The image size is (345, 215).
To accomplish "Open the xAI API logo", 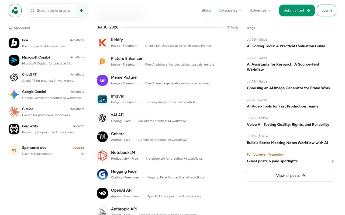I will (102, 118).
